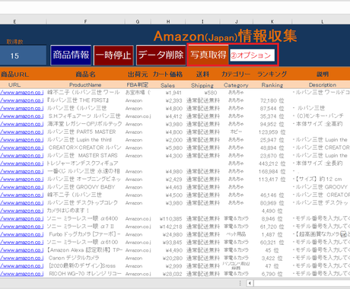Select the お宝市場 shipper cell
The width and height of the screenshot is (350, 289).
138,93
